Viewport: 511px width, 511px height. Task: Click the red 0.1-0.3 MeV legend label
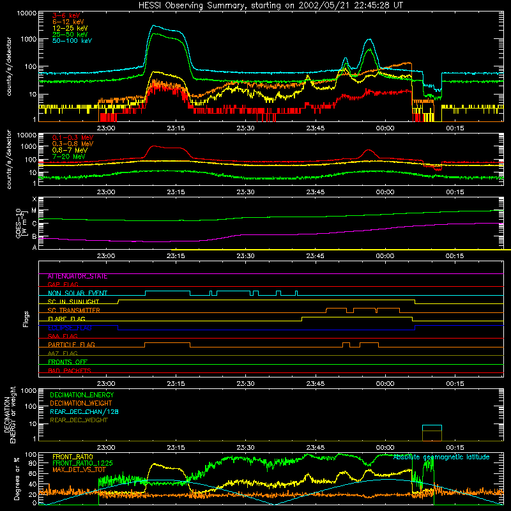[x=73, y=137]
